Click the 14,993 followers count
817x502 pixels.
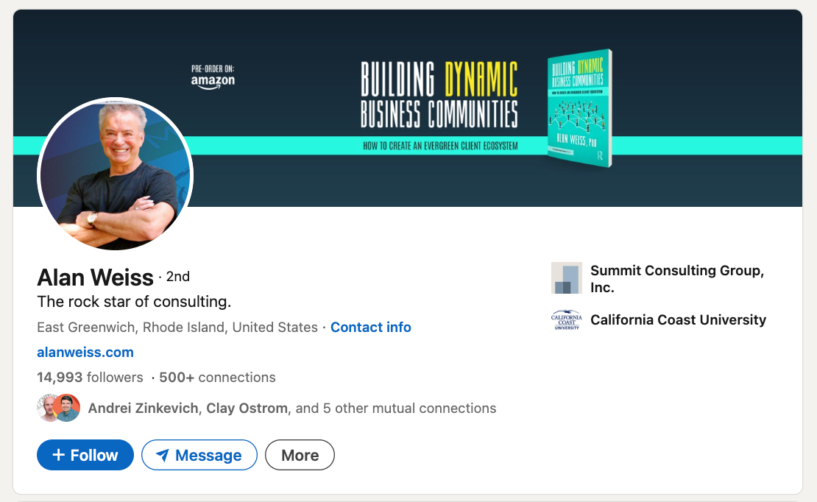[90, 377]
